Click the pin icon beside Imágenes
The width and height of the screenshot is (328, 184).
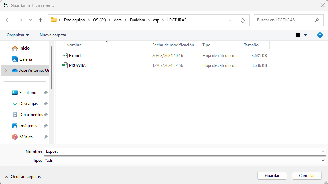click(x=45, y=126)
